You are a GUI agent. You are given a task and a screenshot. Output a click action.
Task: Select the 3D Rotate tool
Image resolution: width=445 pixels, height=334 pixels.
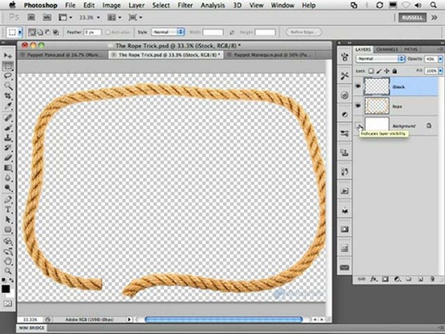click(x=8, y=241)
